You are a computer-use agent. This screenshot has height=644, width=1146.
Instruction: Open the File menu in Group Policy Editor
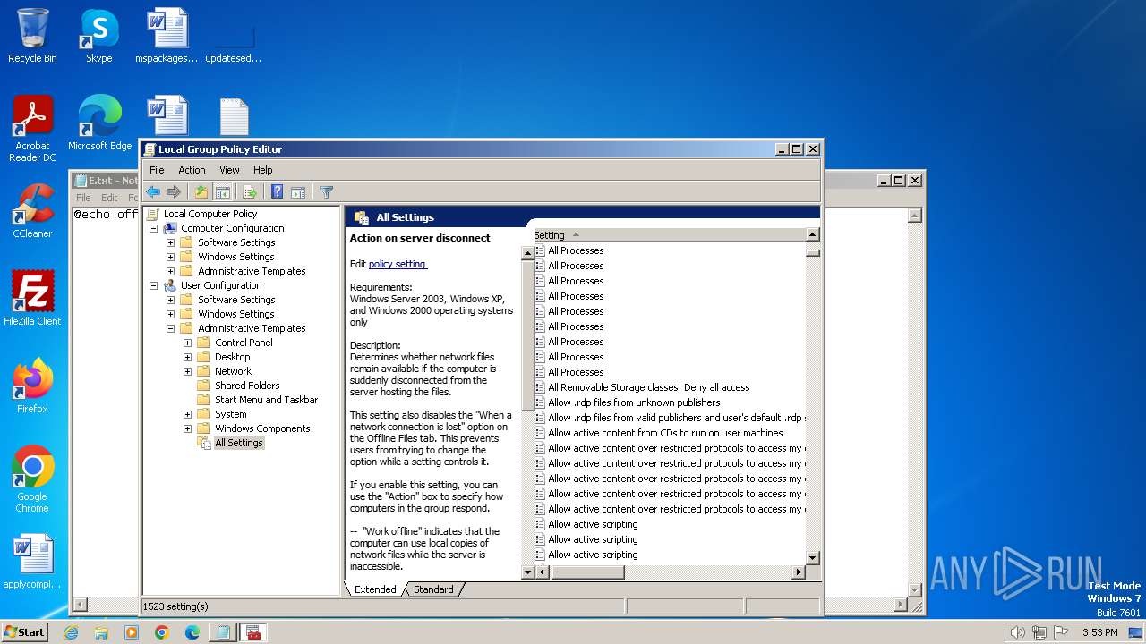(x=157, y=170)
